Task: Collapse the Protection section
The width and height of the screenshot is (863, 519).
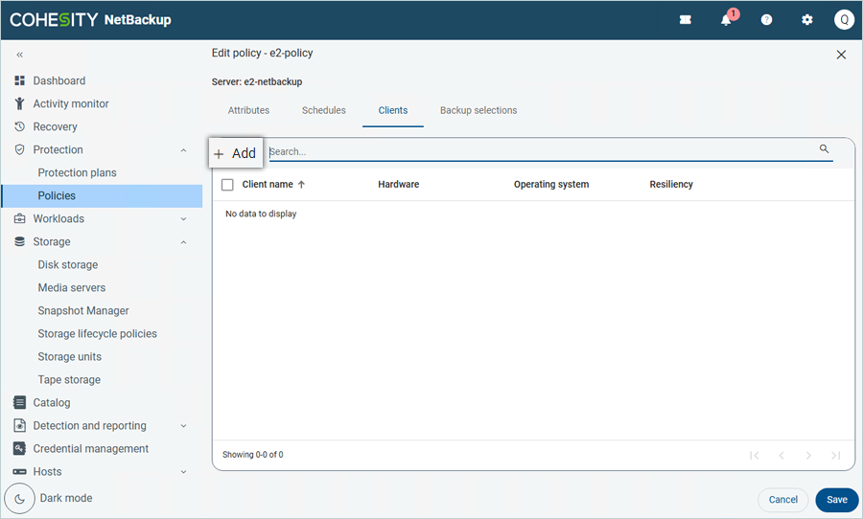Action: [x=183, y=150]
